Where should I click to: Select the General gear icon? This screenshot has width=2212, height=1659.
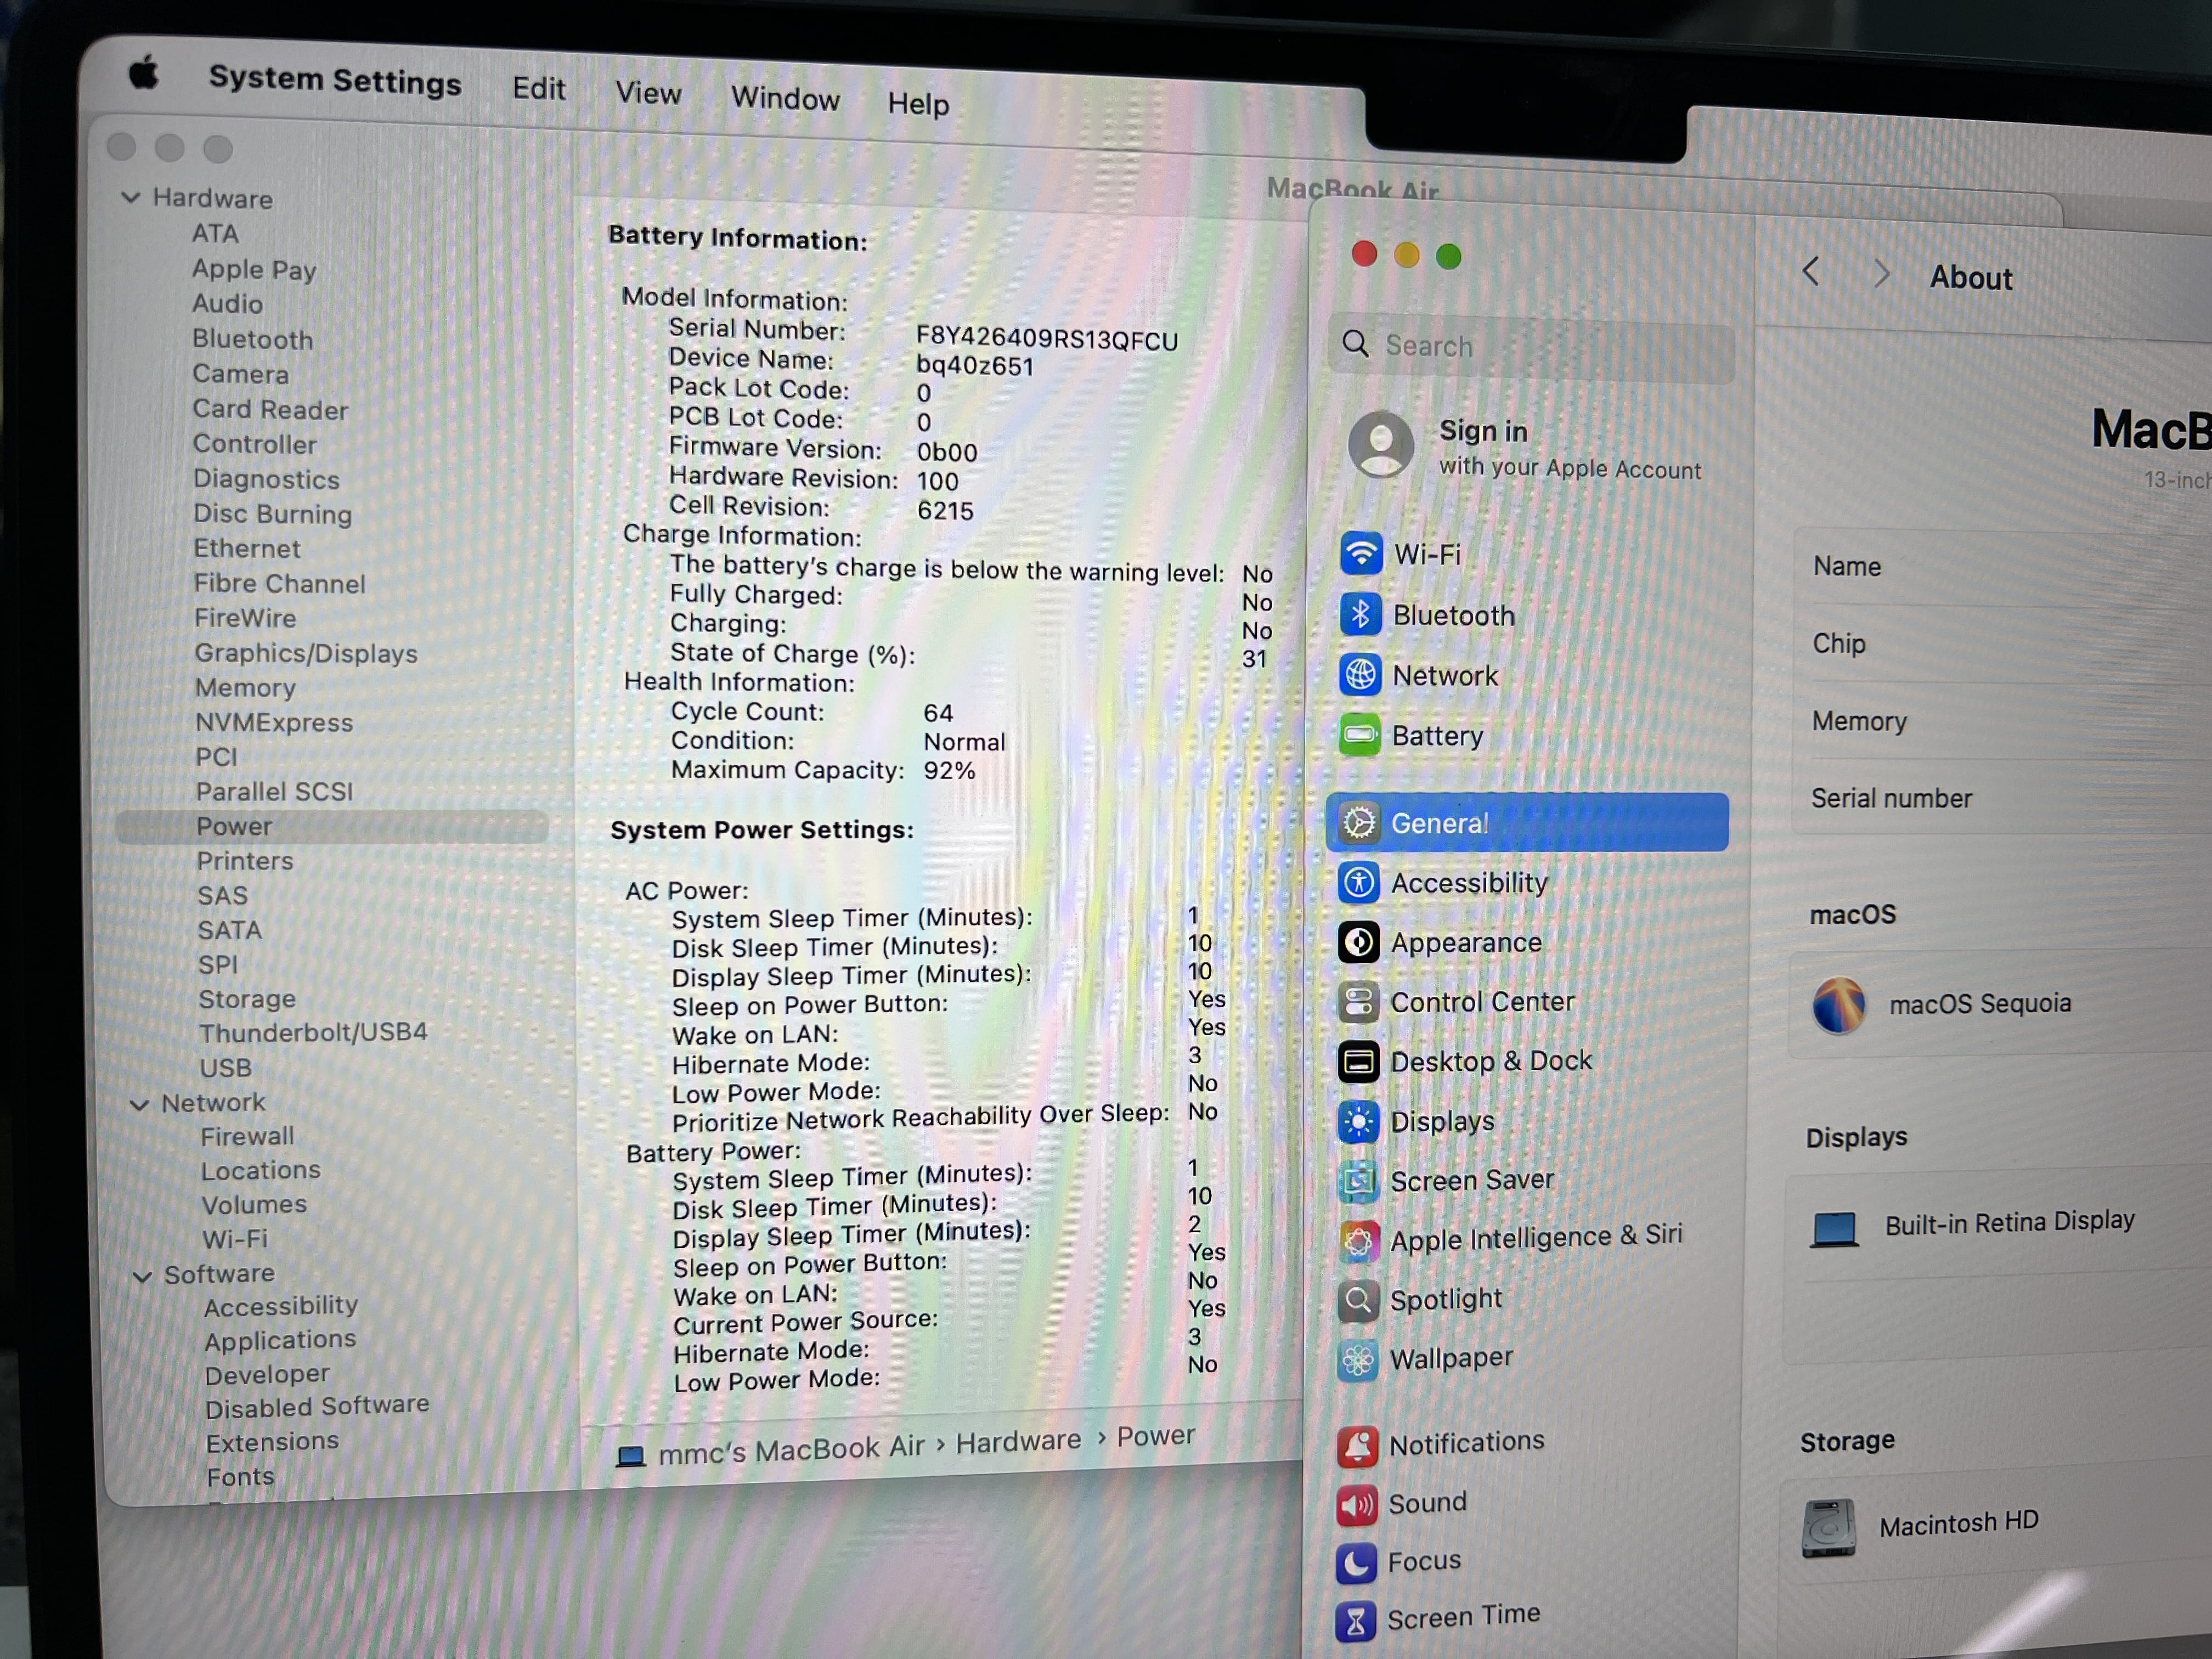pyautogui.click(x=1359, y=822)
